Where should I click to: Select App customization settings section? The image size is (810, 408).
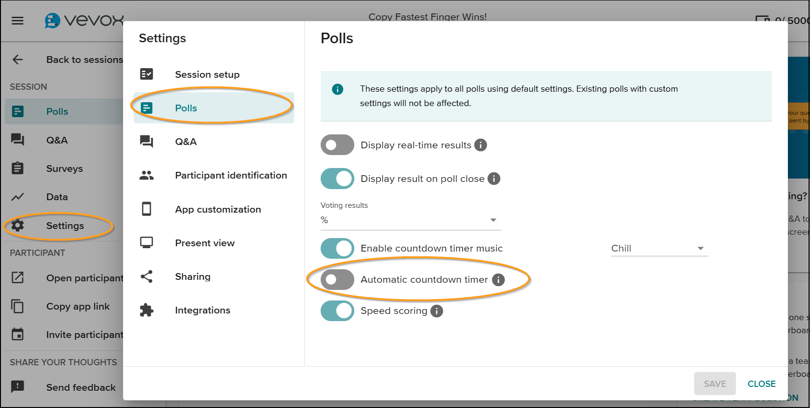click(218, 209)
